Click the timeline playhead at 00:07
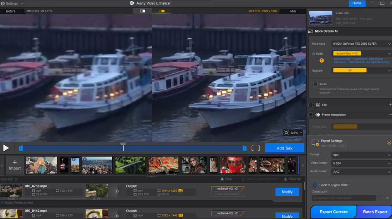The width and height of the screenshot is (392, 219). click(x=123, y=148)
